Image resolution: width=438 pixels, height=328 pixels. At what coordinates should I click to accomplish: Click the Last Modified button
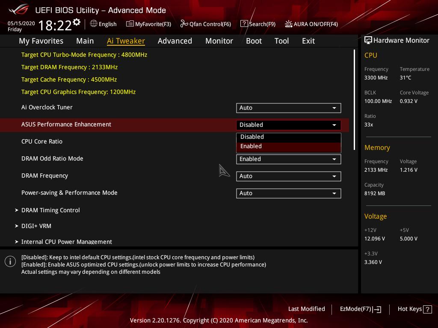tap(307, 309)
